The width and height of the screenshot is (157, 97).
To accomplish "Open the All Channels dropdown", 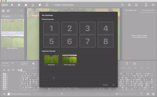I will pyautogui.click(x=12, y=16).
